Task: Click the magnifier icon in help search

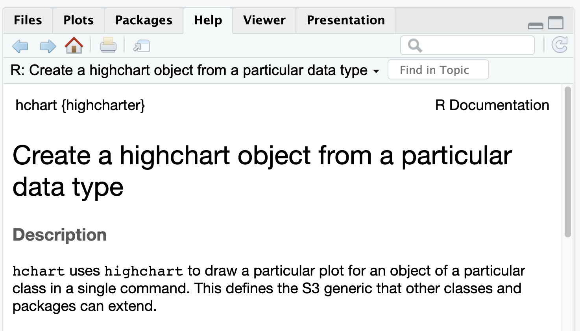Action: [415, 46]
